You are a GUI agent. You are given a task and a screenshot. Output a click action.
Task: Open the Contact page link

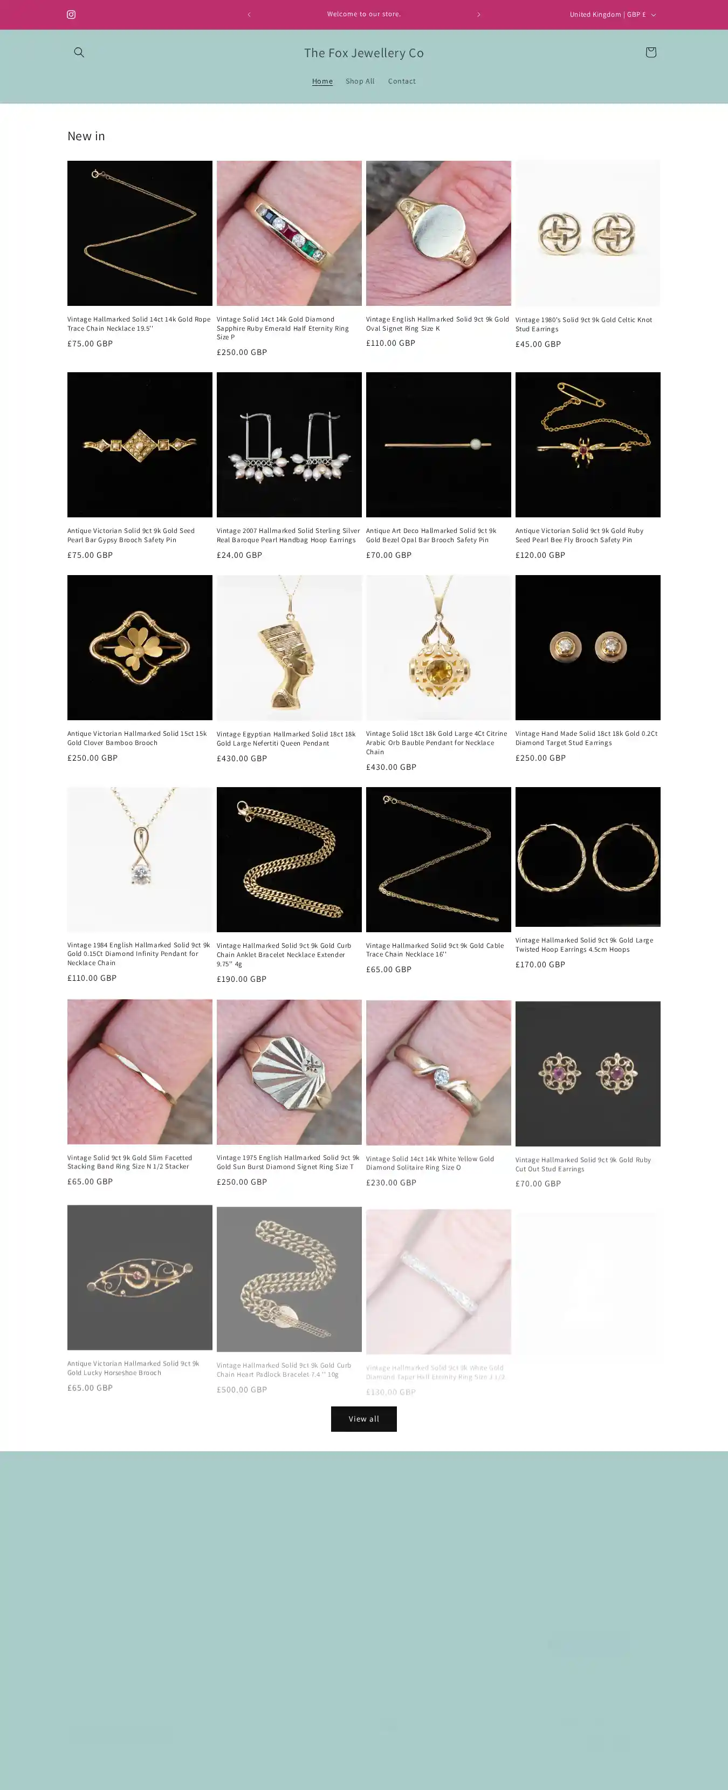(402, 81)
